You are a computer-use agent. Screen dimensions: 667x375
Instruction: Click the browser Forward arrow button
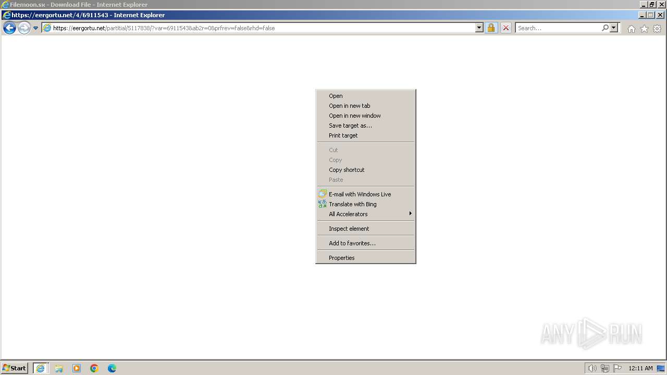[x=24, y=28]
